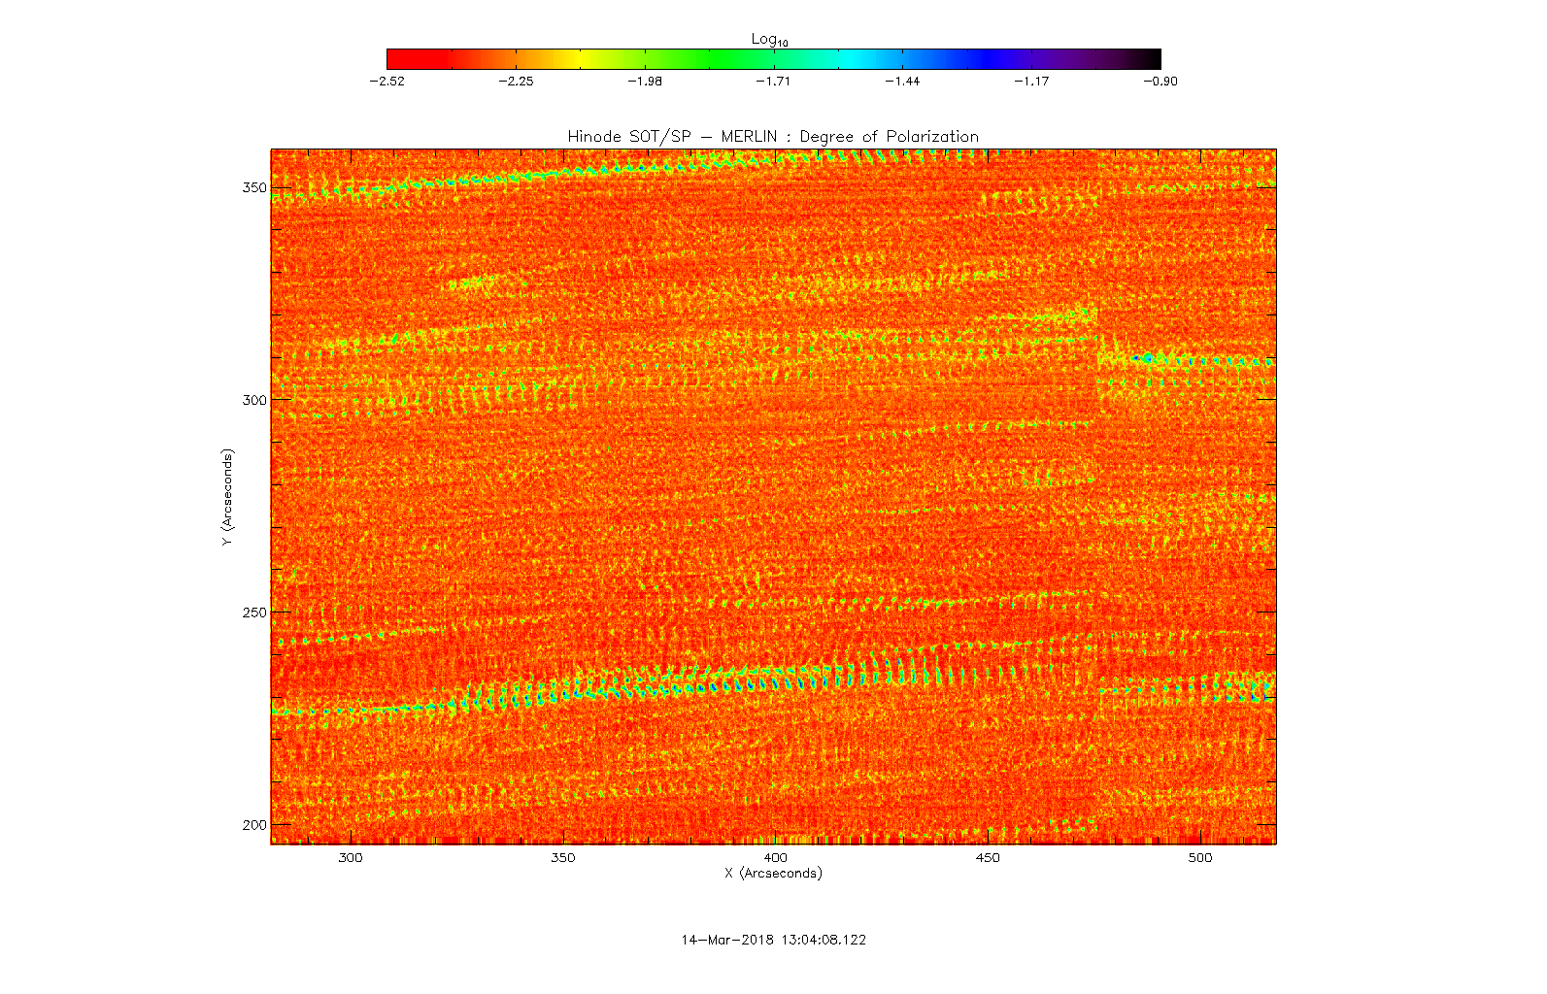Click the Degree of Polarization plot title
Screen dimensions: 1547x994
[x=773, y=137]
